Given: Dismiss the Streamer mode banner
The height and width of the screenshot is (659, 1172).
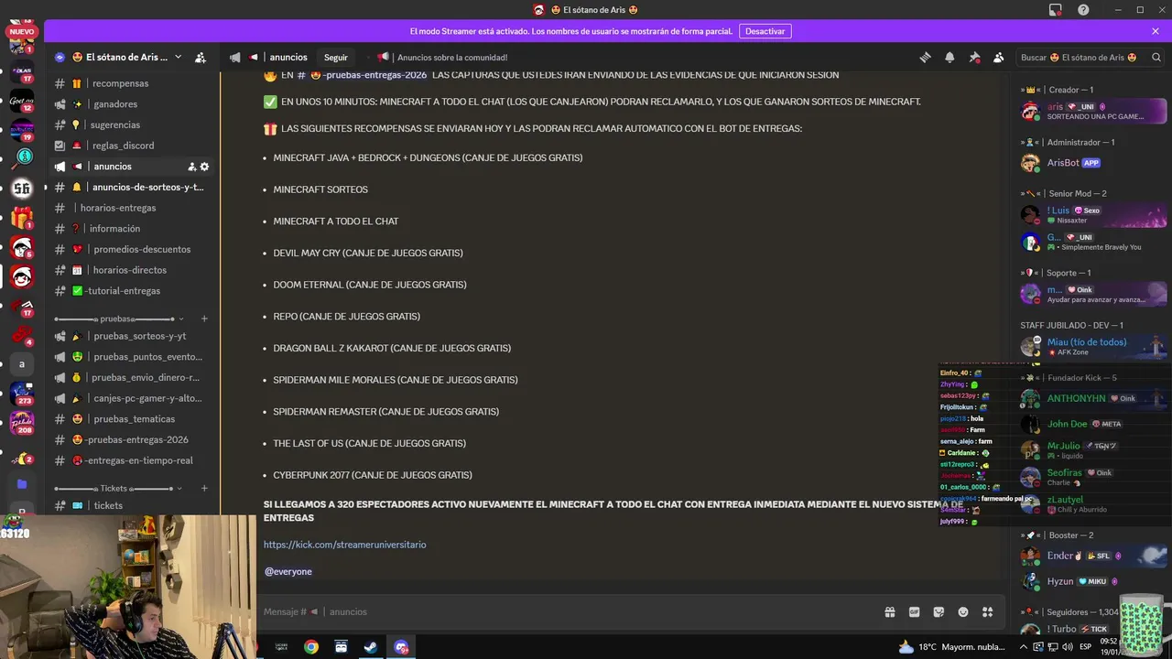Looking at the screenshot, I should click(x=1156, y=31).
